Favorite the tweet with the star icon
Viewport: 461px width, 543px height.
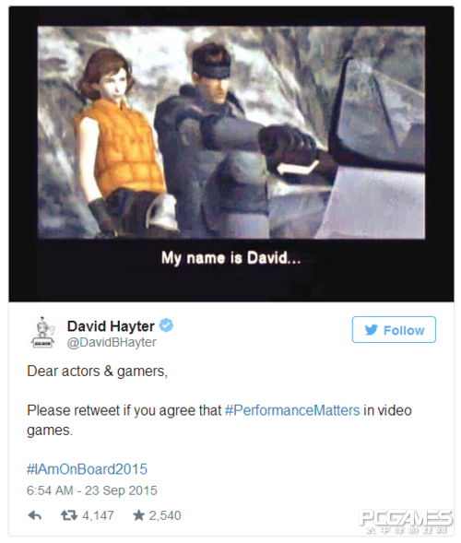(x=138, y=515)
